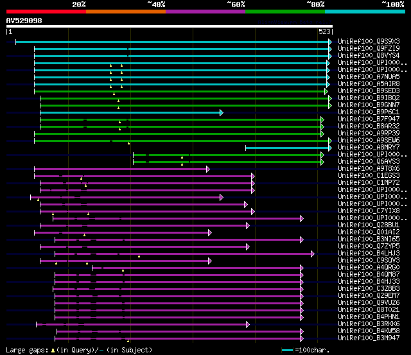
Task: Click the orange ~40% identity legend segment
Action: pyautogui.click(x=126, y=12)
